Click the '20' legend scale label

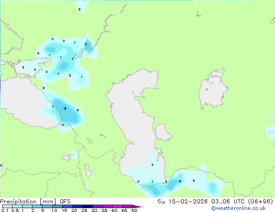pyautogui.click(x=74, y=210)
